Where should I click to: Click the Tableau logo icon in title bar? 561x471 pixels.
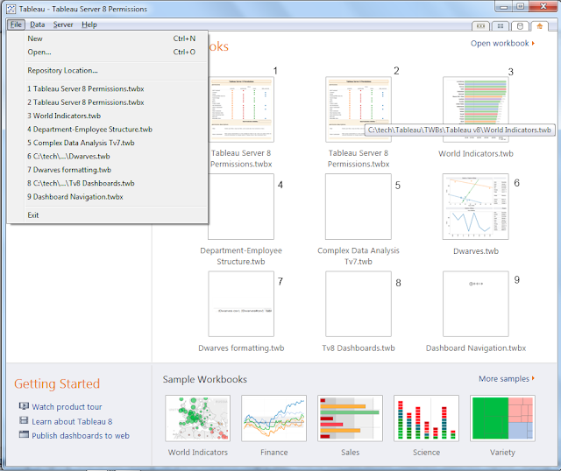pos(11,9)
